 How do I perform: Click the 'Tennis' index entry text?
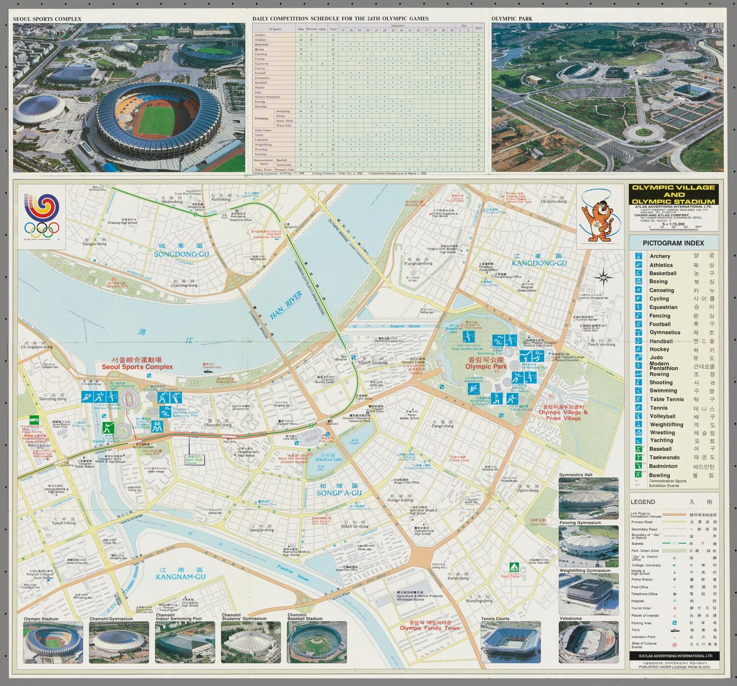click(658, 408)
